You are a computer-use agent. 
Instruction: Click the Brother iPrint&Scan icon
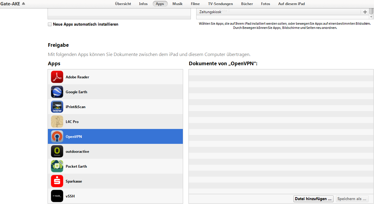(x=57, y=107)
